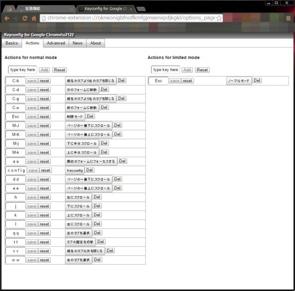The width and height of the screenshot is (295, 291).
Task: Open action dropdown for C-u row
Action: (82, 108)
